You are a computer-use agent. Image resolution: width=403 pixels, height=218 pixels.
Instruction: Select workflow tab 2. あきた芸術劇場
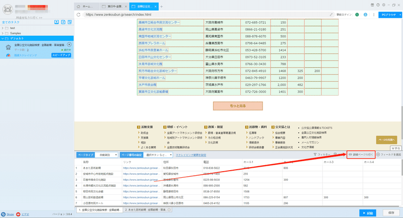click(x=148, y=210)
